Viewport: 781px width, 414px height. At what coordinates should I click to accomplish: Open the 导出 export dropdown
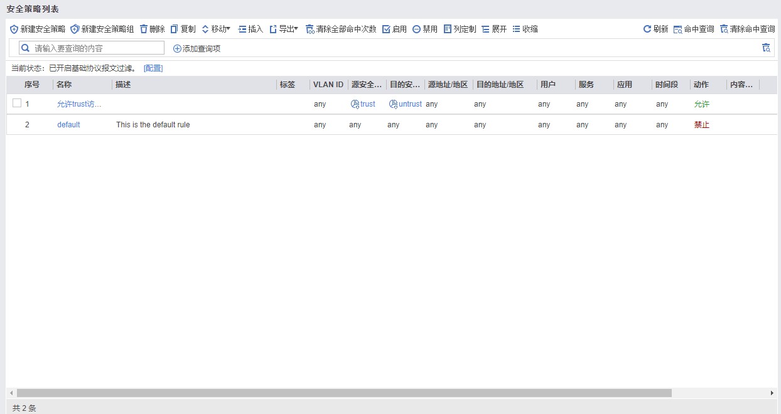coord(283,29)
